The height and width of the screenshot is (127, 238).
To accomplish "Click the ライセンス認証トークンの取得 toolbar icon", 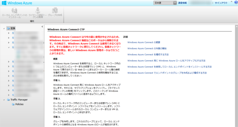I will [x=38, y=11].
